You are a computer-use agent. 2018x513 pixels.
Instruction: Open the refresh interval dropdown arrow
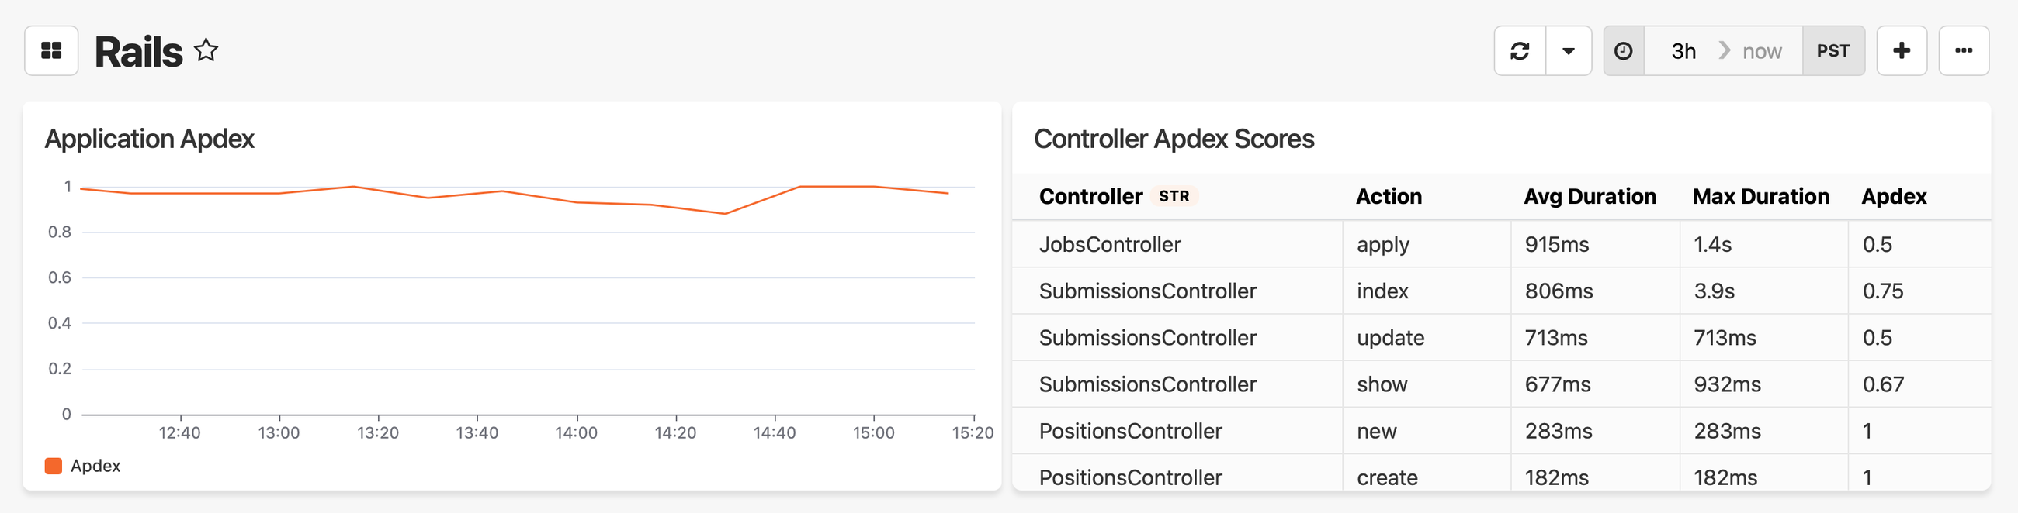click(1568, 50)
